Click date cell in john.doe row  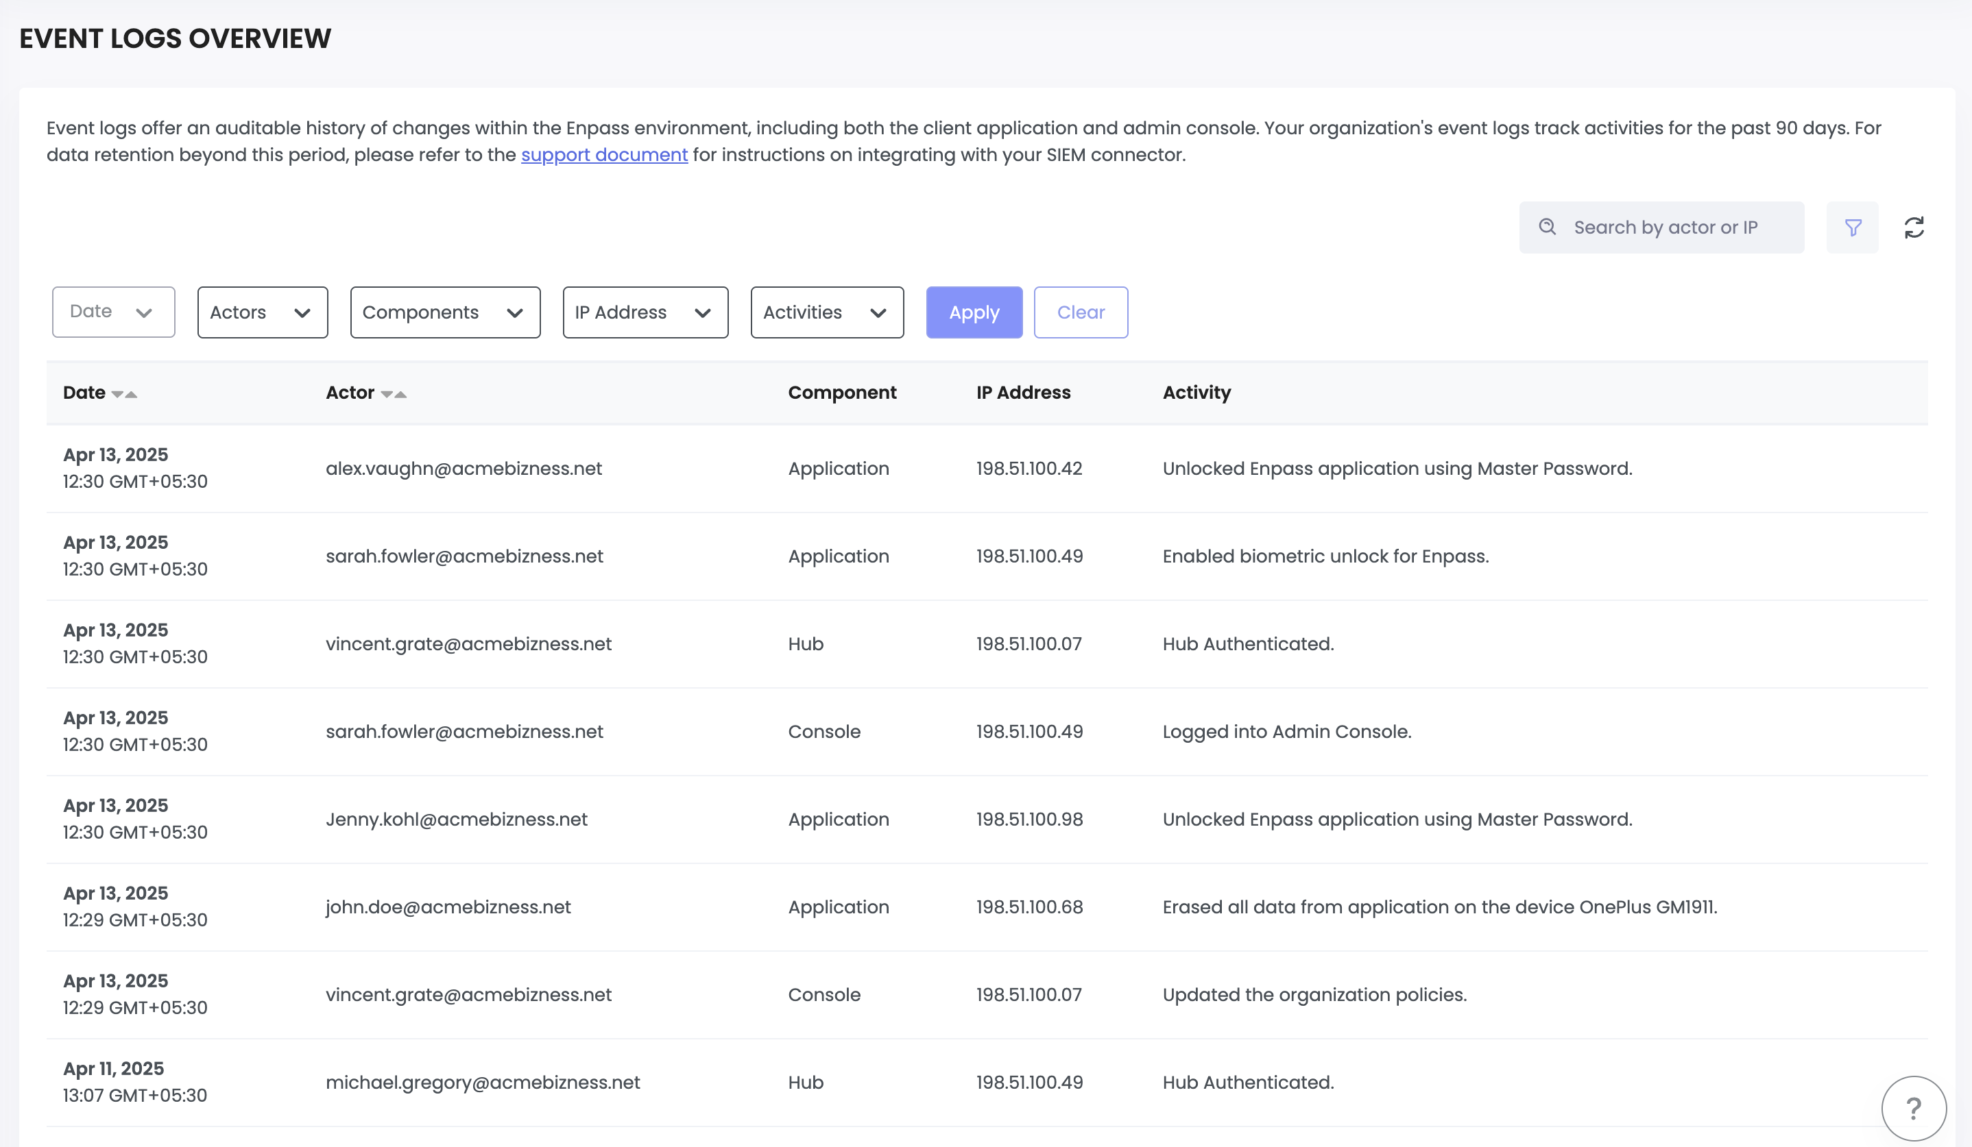coord(135,907)
